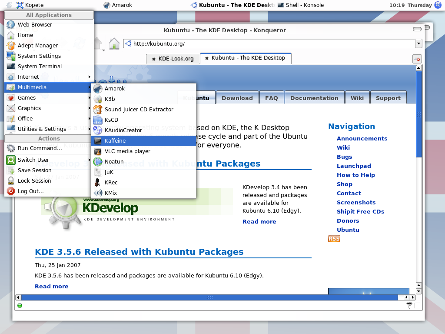Expand the Internet submenu
This screenshot has height=334, width=445.
90,77
